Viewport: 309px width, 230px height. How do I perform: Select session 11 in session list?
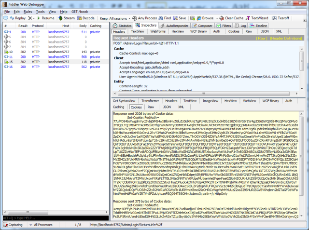coord(56,57)
